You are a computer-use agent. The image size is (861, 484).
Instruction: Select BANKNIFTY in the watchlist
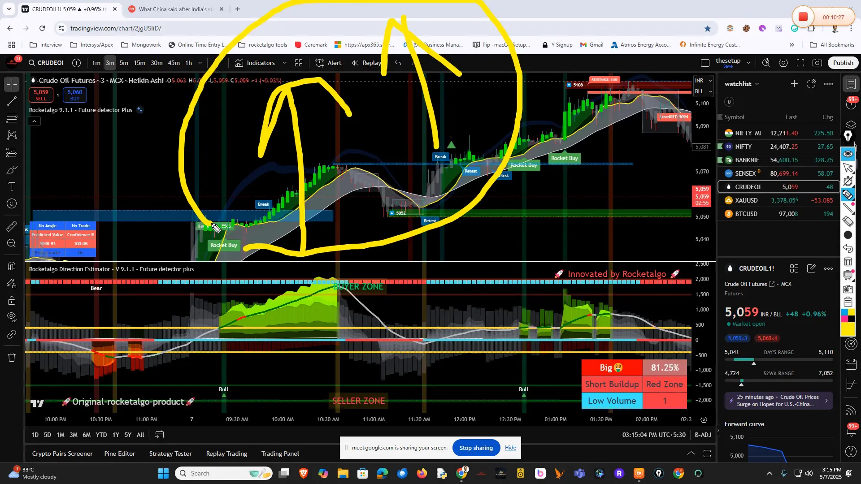[x=779, y=160]
